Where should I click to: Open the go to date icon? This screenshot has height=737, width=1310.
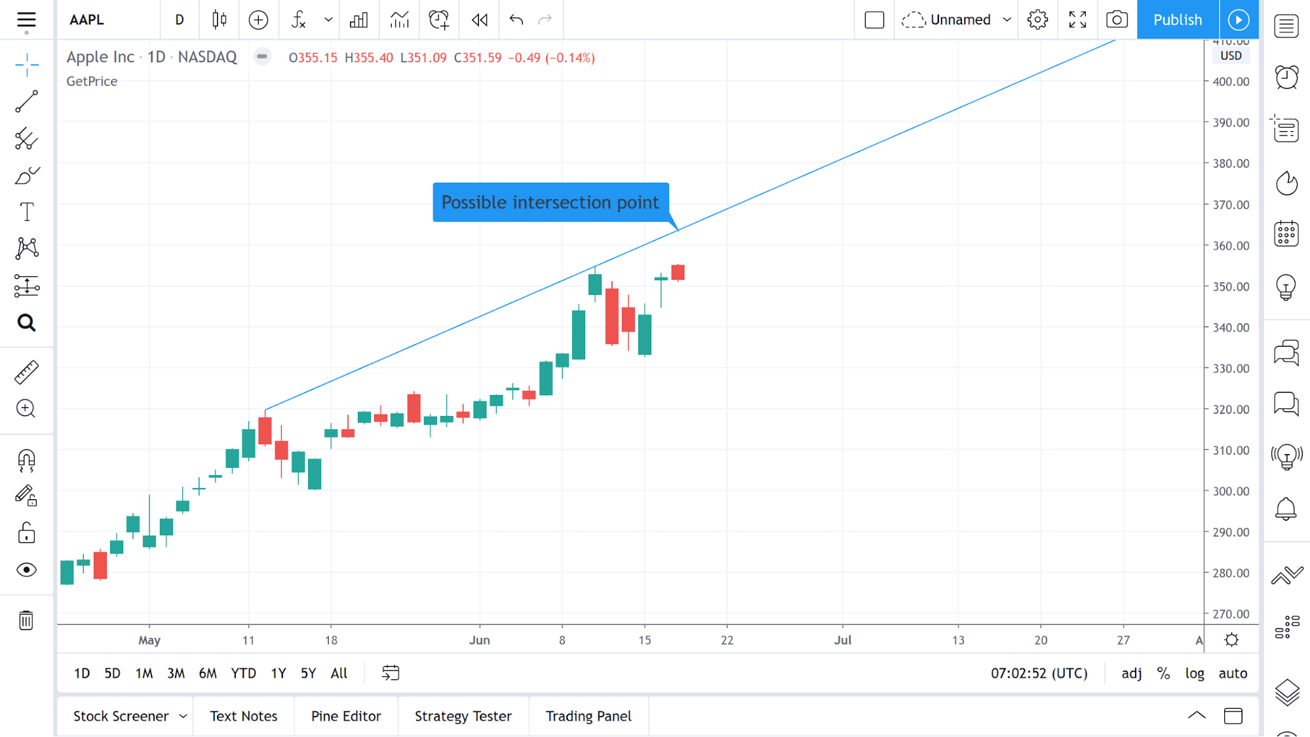[x=391, y=673]
